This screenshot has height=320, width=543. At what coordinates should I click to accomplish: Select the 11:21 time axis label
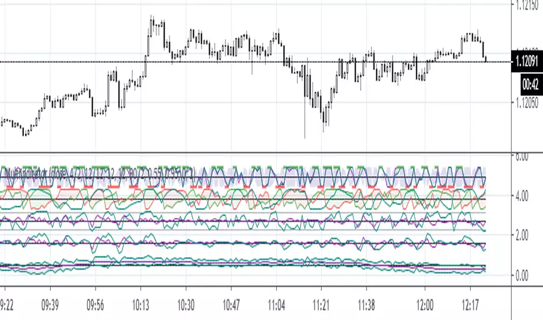(x=322, y=305)
